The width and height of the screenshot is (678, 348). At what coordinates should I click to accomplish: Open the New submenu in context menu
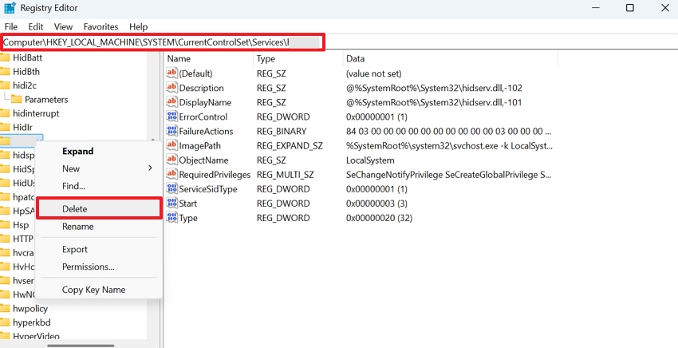coord(99,168)
